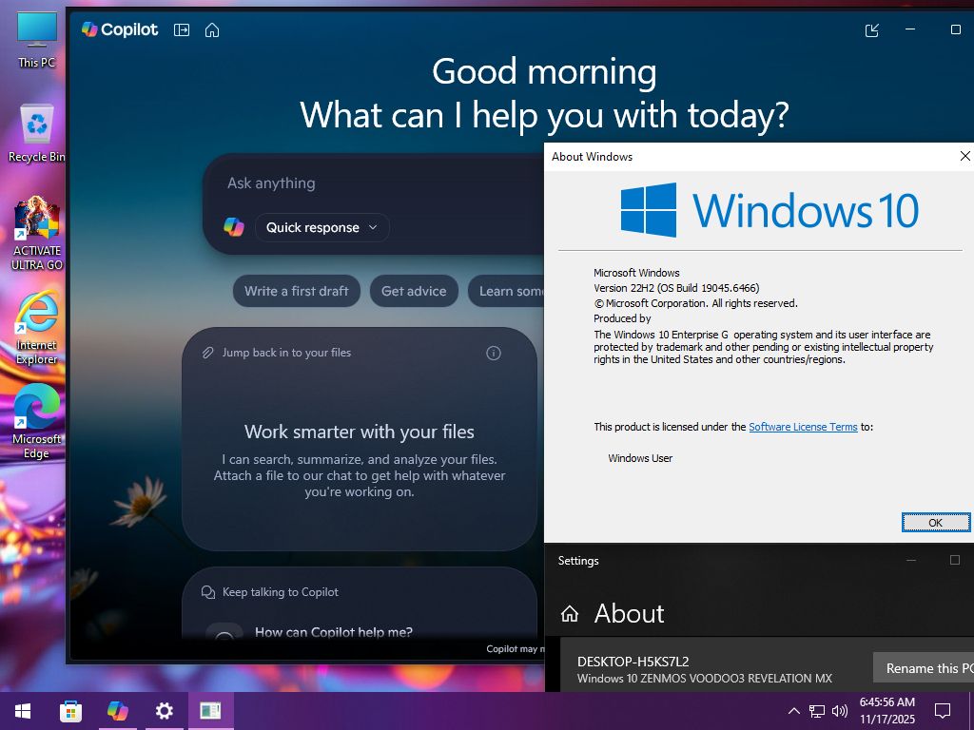Image resolution: width=974 pixels, height=730 pixels.
Task: Click the network icon in system tray
Action: coord(817,711)
